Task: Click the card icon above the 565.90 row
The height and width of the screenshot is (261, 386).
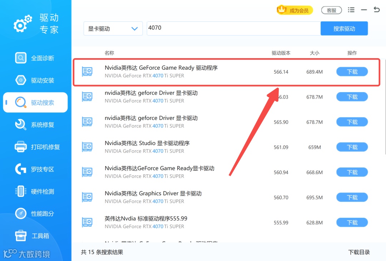Action: (x=87, y=96)
